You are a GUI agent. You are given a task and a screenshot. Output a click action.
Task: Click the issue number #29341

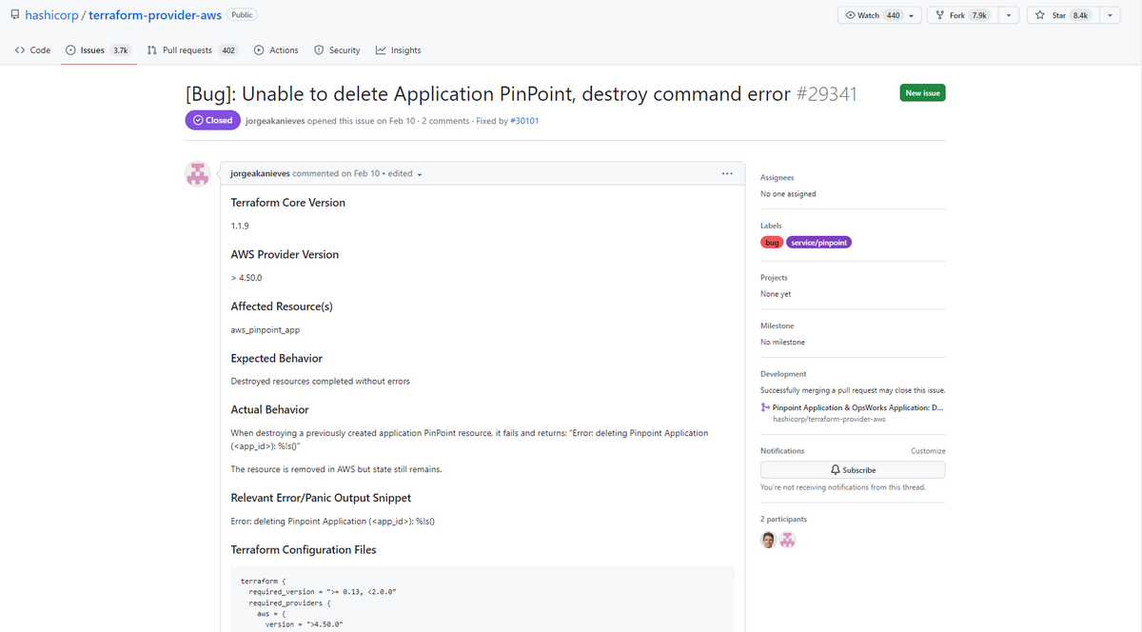click(826, 94)
